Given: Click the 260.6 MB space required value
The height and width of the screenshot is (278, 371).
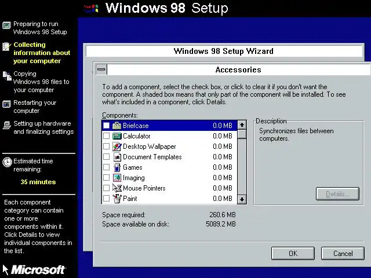Looking at the screenshot, I should [x=223, y=215].
